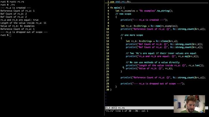Click closing brace on line 29
This screenshot has height=117, width=209.
coord(116,87)
